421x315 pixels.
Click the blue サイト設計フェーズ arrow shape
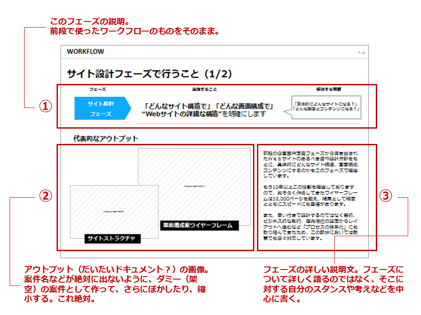tap(103, 108)
